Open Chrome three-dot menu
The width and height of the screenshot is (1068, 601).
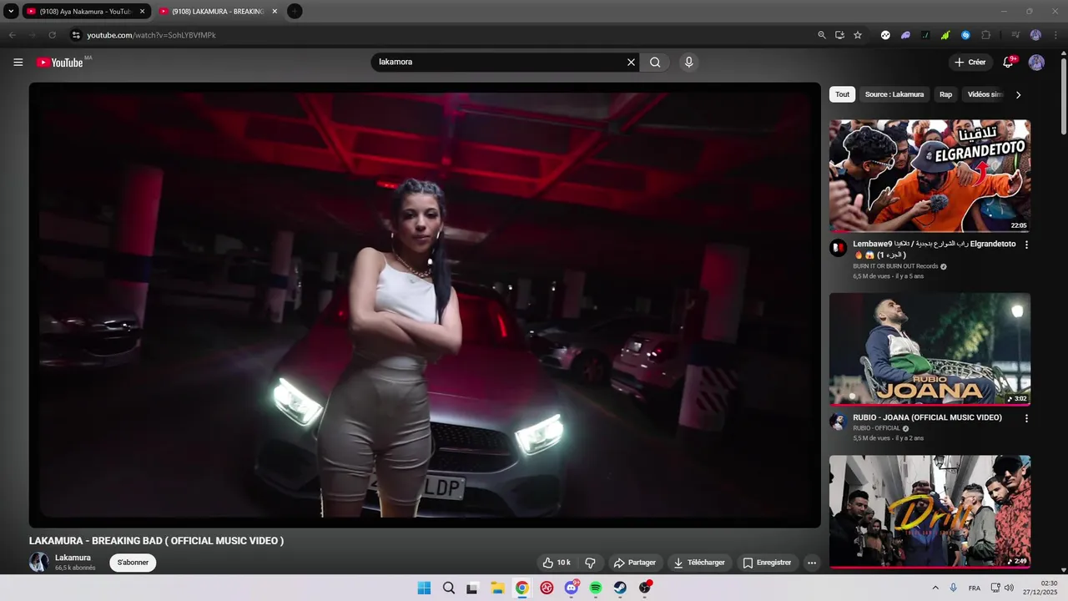pos(1055,35)
